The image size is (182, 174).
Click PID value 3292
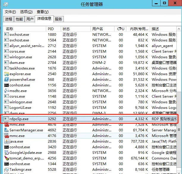point(52,119)
